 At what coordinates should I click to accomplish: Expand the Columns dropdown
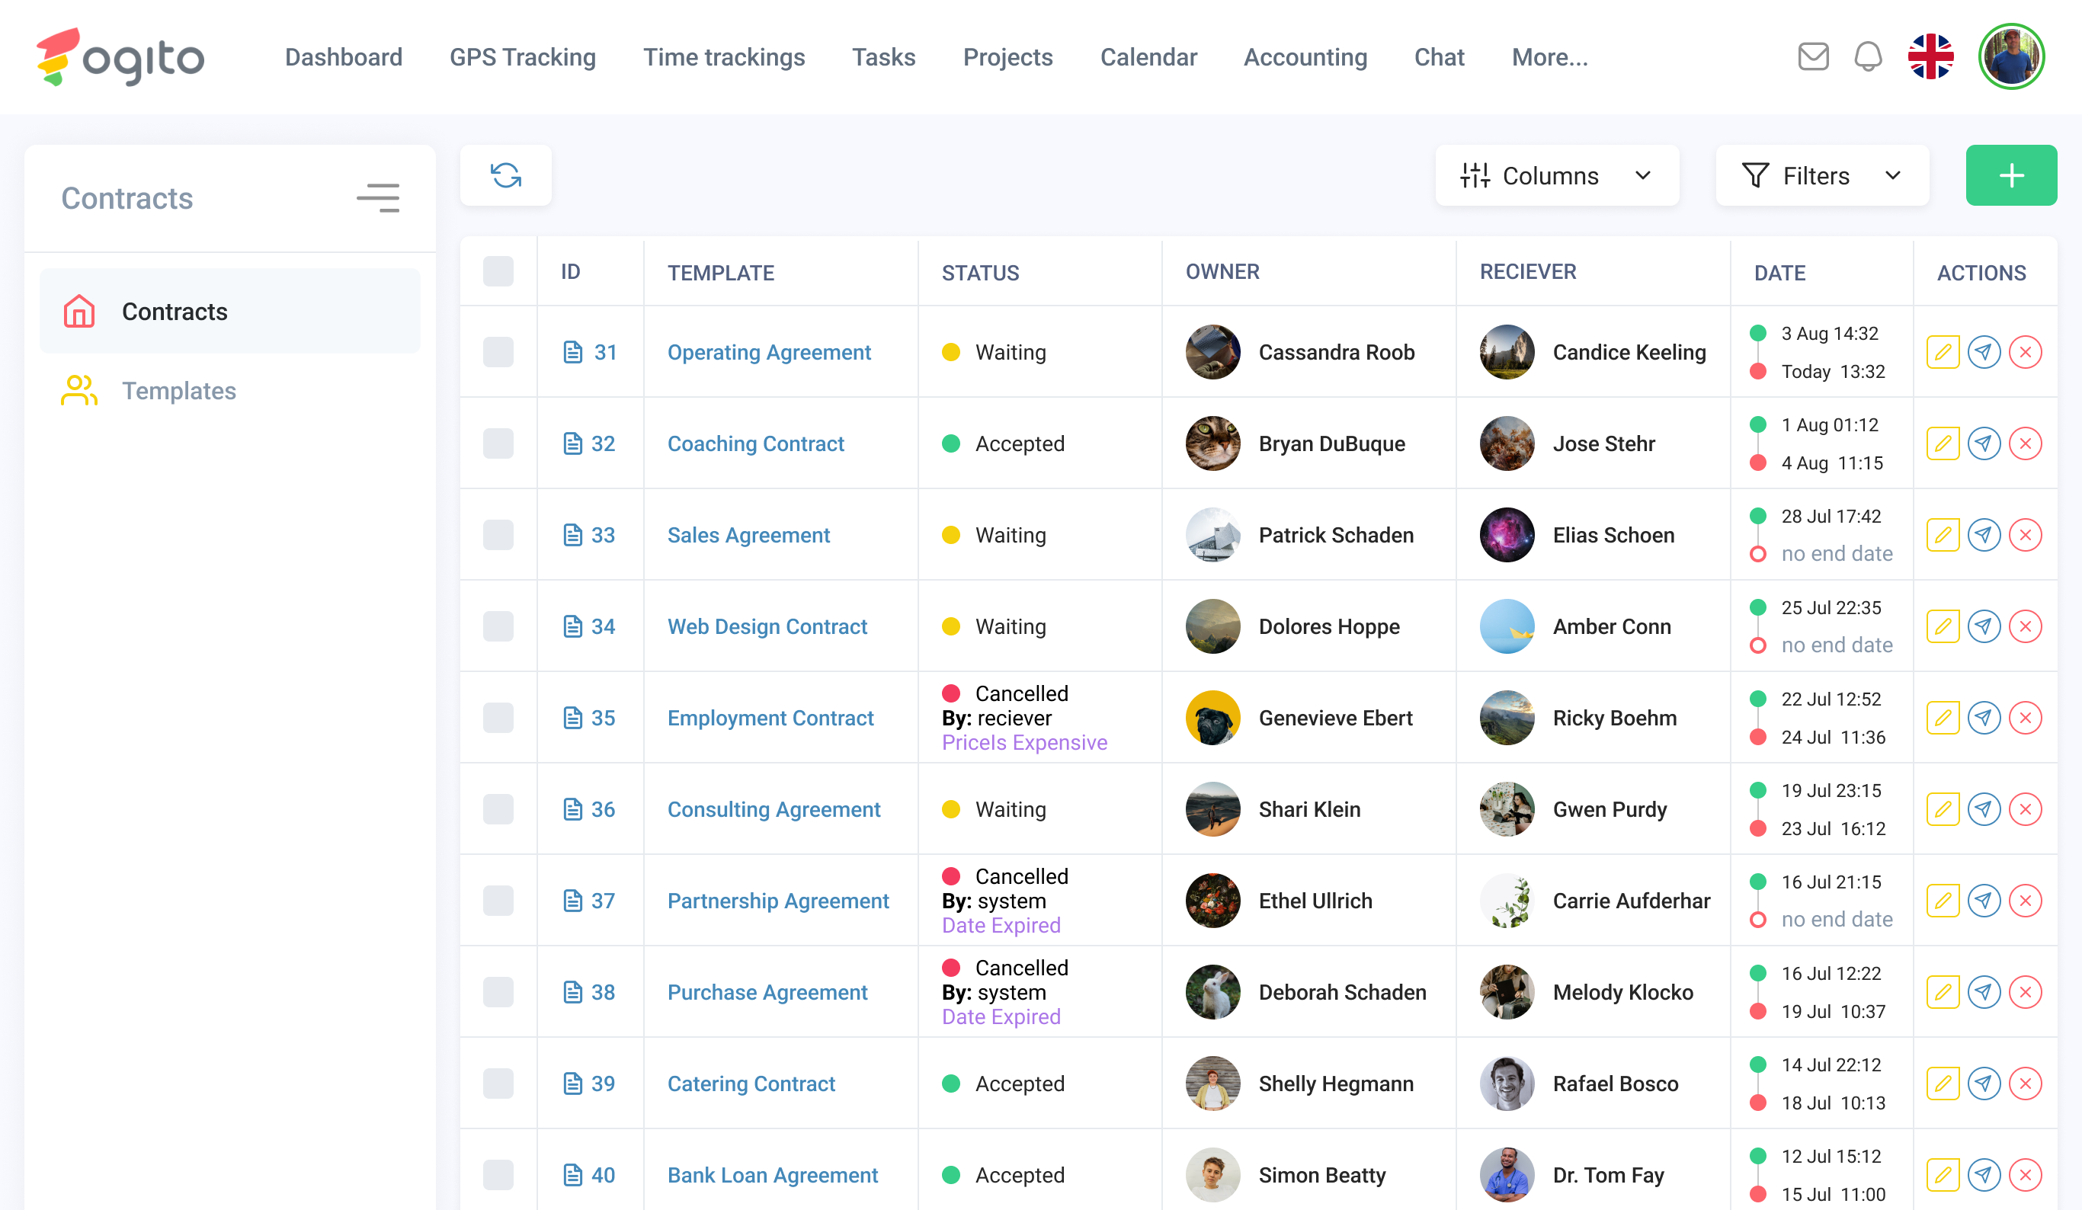1556,175
